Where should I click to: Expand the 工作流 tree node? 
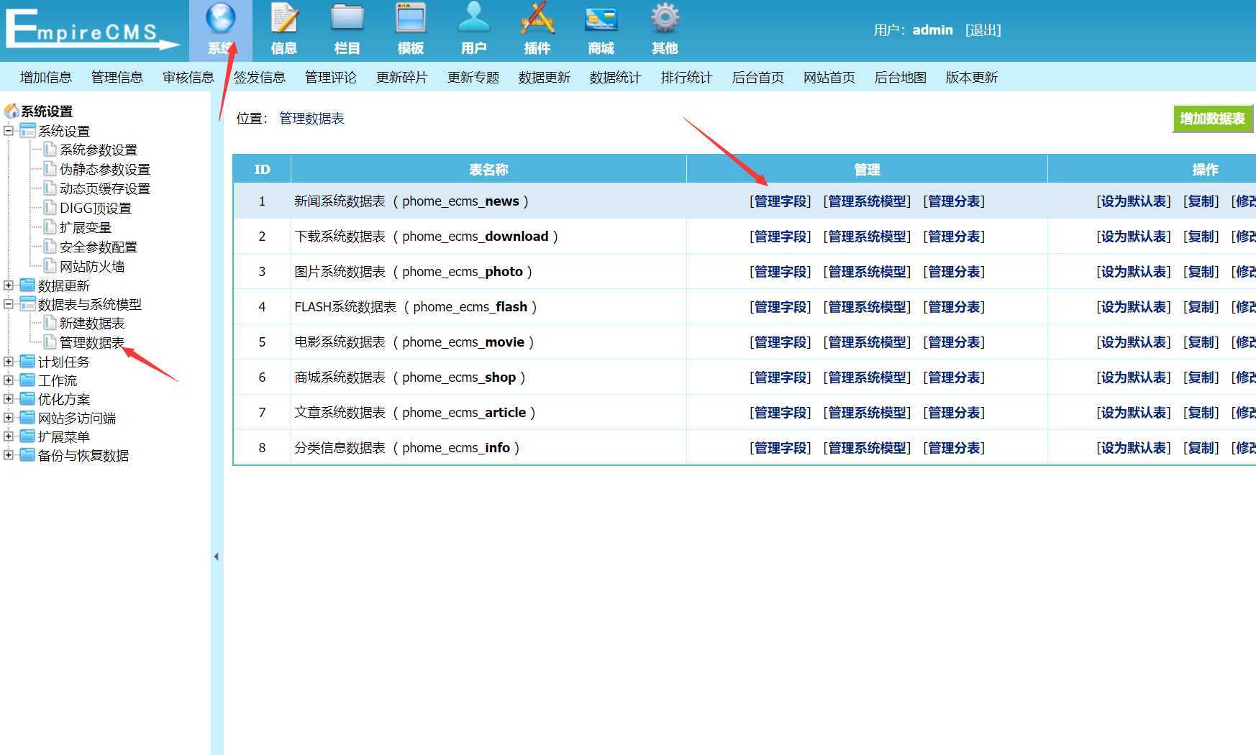[9, 380]
